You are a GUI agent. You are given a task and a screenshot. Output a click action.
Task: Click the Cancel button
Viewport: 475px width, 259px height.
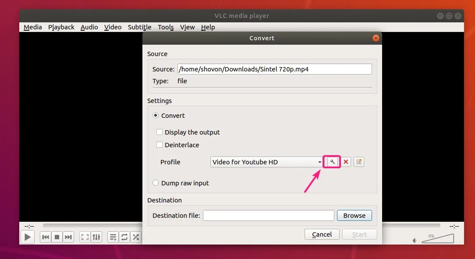(x=322, y=234)
